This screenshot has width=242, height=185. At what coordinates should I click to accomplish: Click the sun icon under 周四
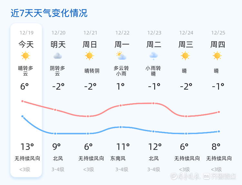(x=217, y=56)
